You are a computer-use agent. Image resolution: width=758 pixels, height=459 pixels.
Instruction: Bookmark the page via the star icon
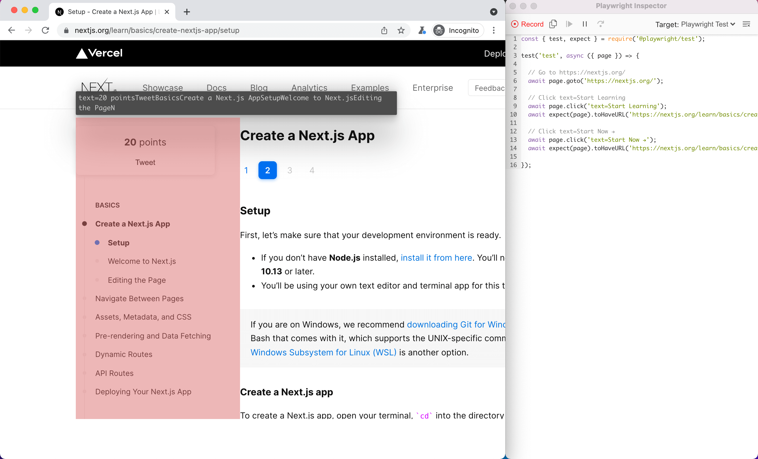click(x=401, y=30)
